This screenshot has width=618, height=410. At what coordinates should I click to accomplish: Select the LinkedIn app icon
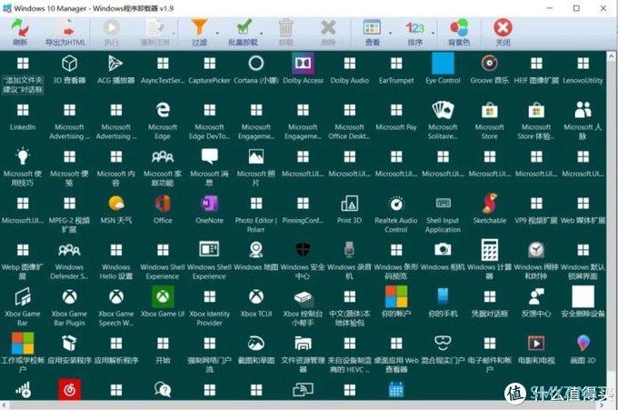23,110
